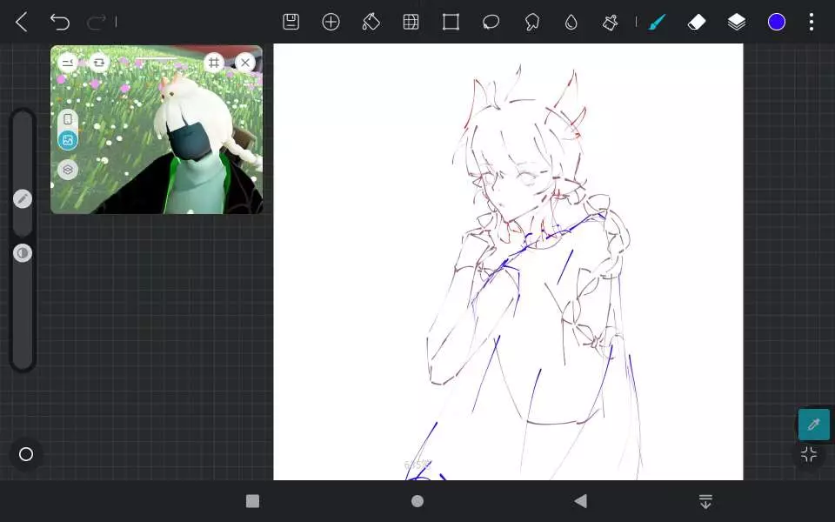Go to Android home circle
The width and height of the screenshot is (835, 522).
[417, 501]
